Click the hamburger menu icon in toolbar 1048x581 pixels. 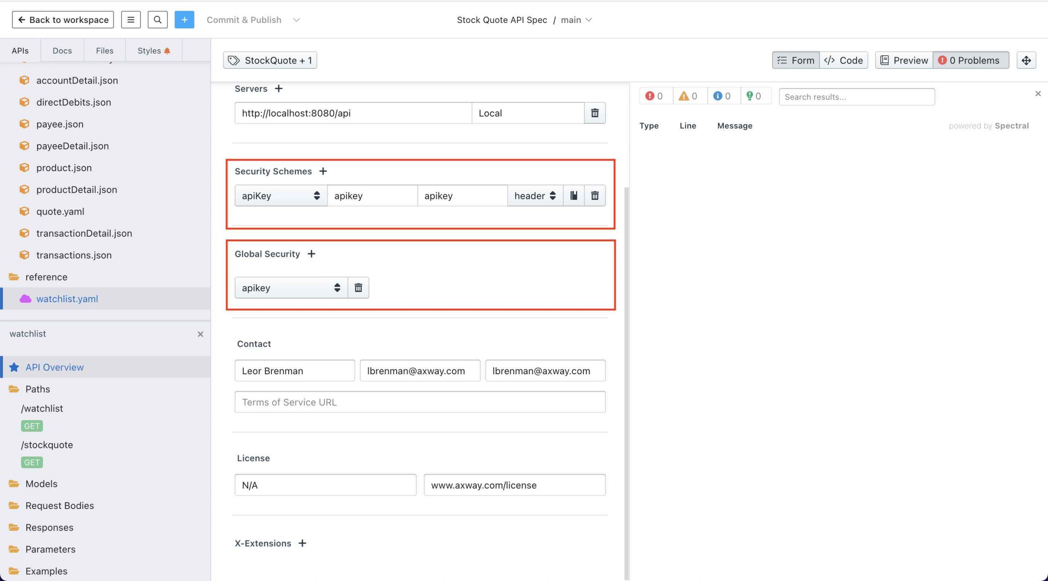[x=131, y=20]
